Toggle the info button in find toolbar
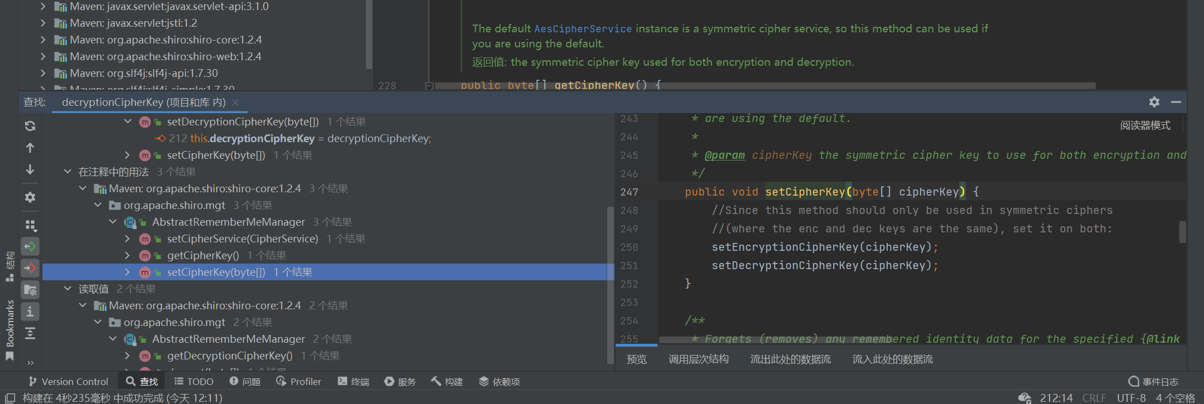 30,311
